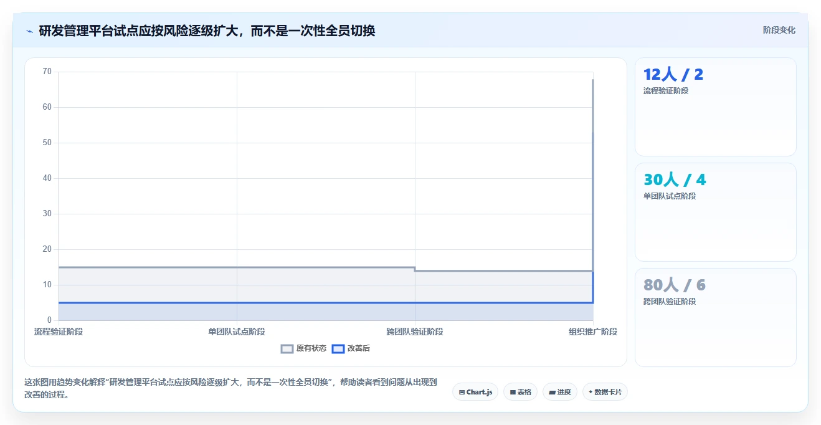Click the y-axis value 70
Screen dimensions: 821x425
[47, 72]
